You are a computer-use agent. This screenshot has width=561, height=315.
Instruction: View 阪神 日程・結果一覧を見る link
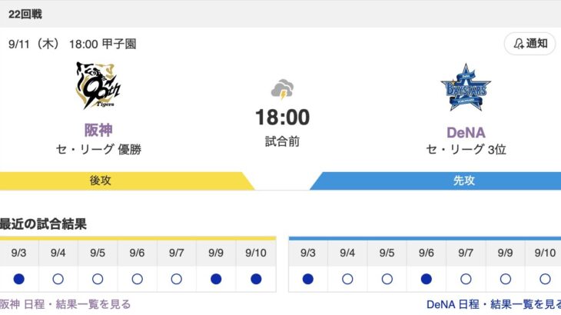click(x=65, y=304)
